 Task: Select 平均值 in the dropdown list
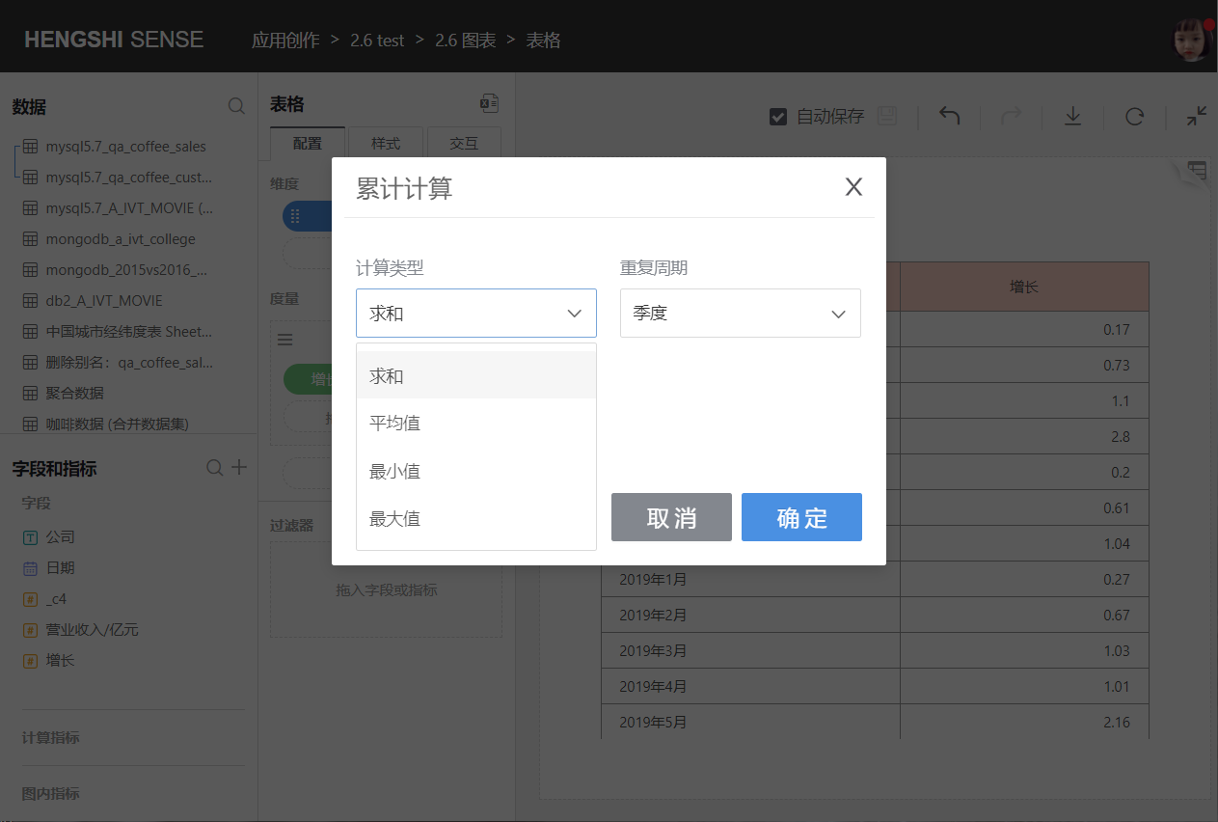coord(476,423)
